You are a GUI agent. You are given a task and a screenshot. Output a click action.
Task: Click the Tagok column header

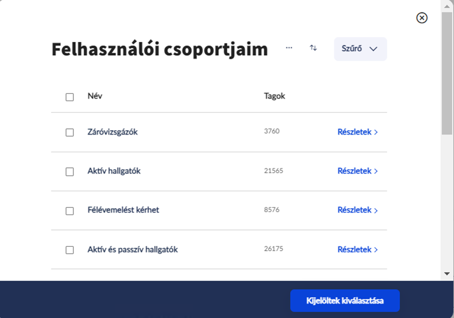[x=274, y=96]
